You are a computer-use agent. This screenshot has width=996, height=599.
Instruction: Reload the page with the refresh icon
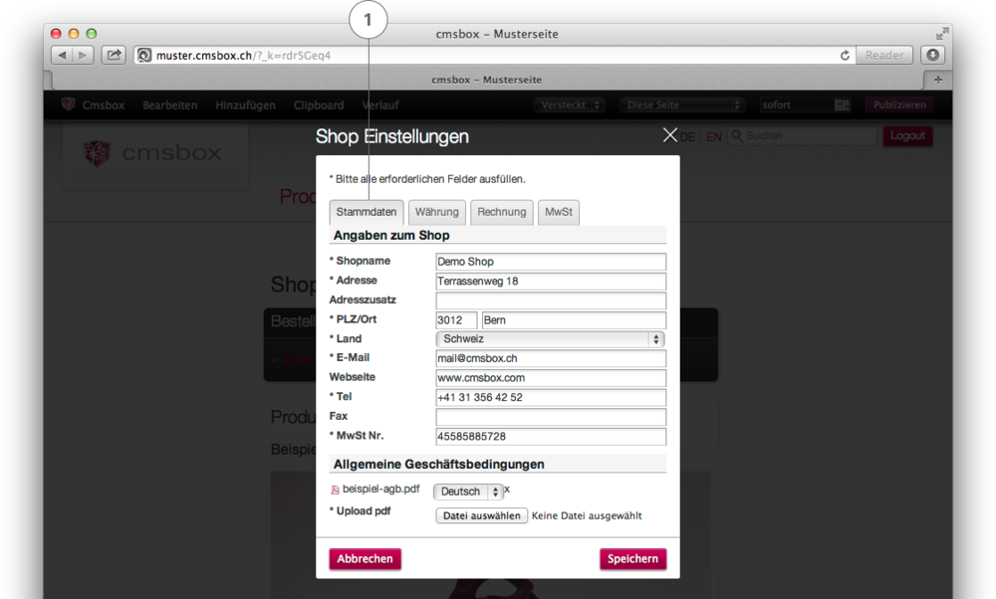click(x=845, y=56)
